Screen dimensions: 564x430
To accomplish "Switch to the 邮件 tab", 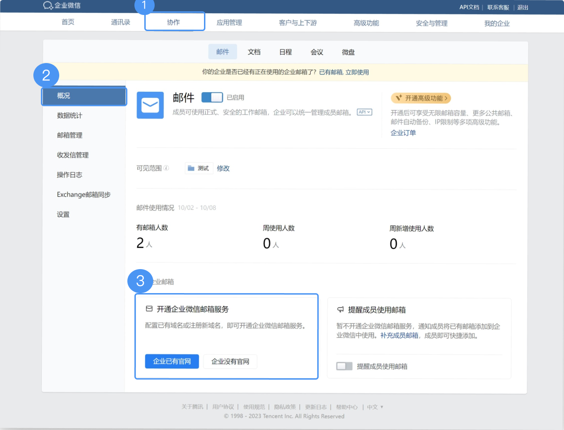I will pyautogui.click(x=223, y=52).
